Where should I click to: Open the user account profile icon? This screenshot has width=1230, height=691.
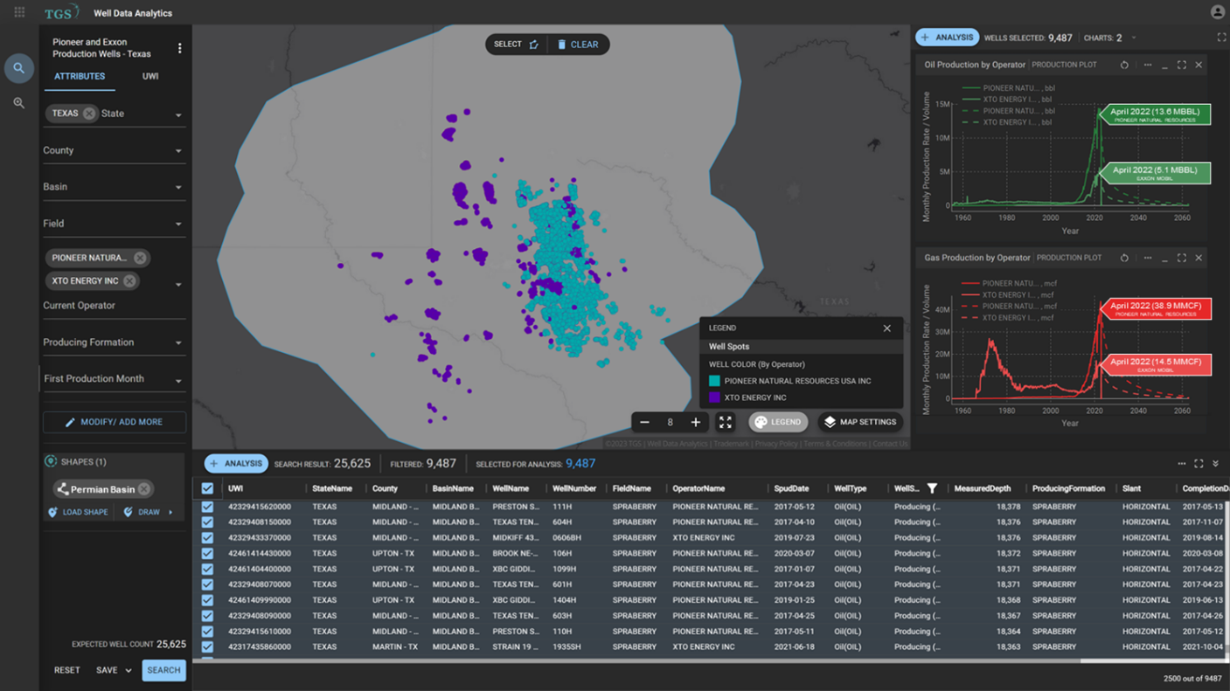click(1217, 12)
